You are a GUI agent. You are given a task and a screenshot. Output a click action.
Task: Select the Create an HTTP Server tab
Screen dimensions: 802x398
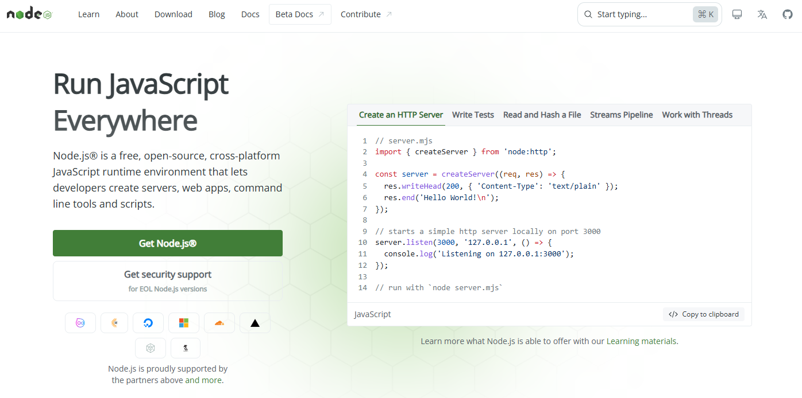(x=401, y=115)
